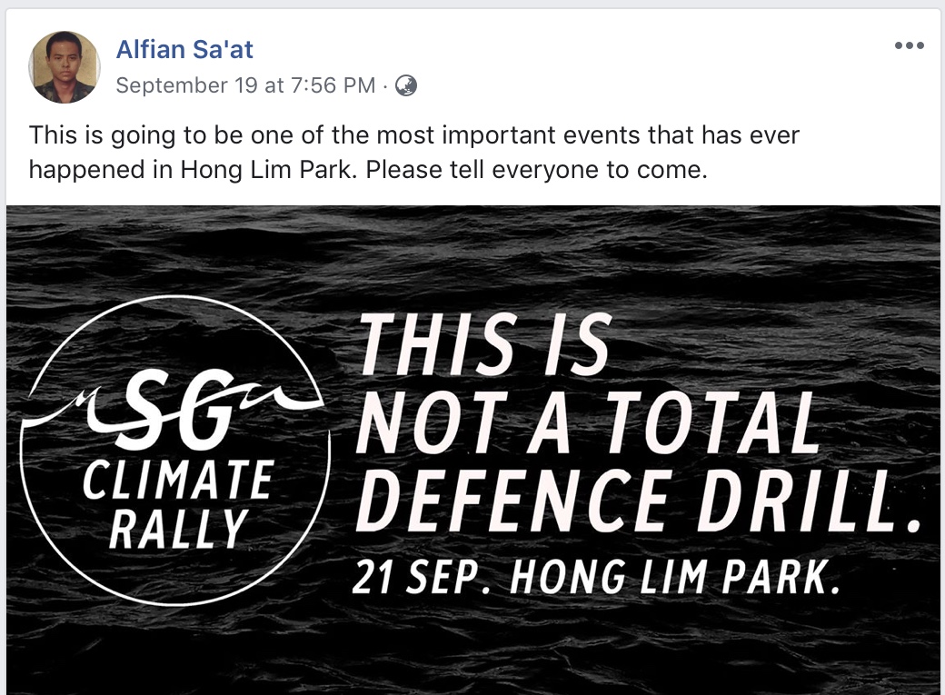Click the word CLIMATE inside the circular logo
Screen dimensions: 945x695
(177, 480)
